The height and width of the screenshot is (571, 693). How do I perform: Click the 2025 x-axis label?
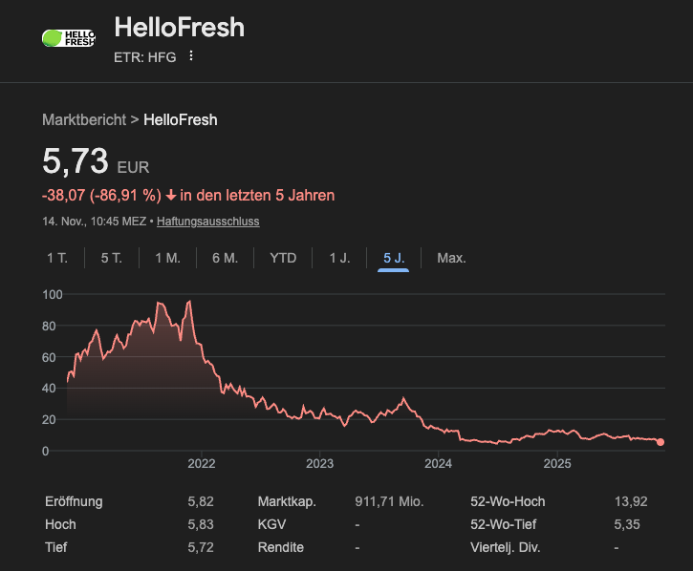(x=557, y=464)
